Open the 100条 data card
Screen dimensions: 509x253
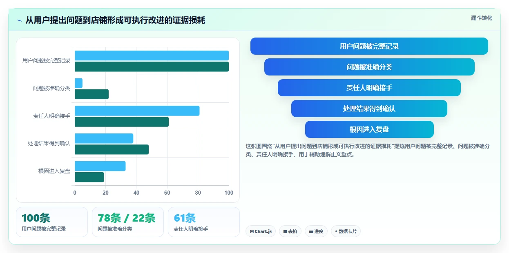point(52,222)
